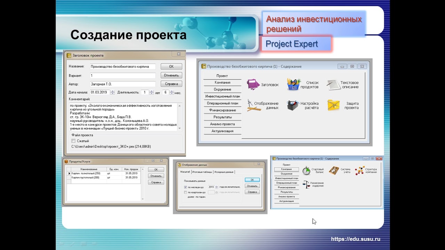The height and width of the screenshot is (250, 445).
Task: Click the по кварталам year spinner
Action: point(217,192)
